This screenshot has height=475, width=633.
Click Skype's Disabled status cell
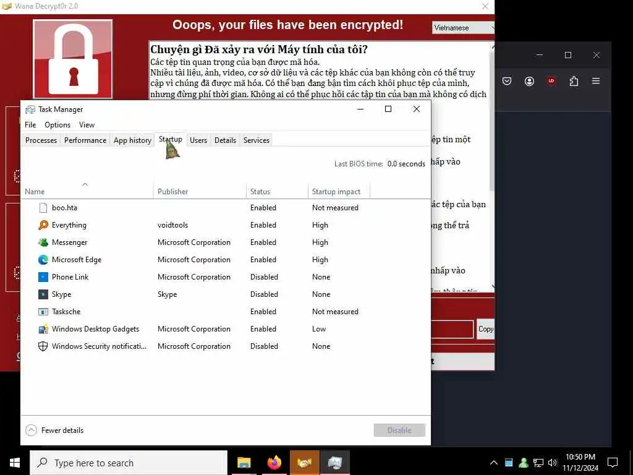[x=264, y=294]
